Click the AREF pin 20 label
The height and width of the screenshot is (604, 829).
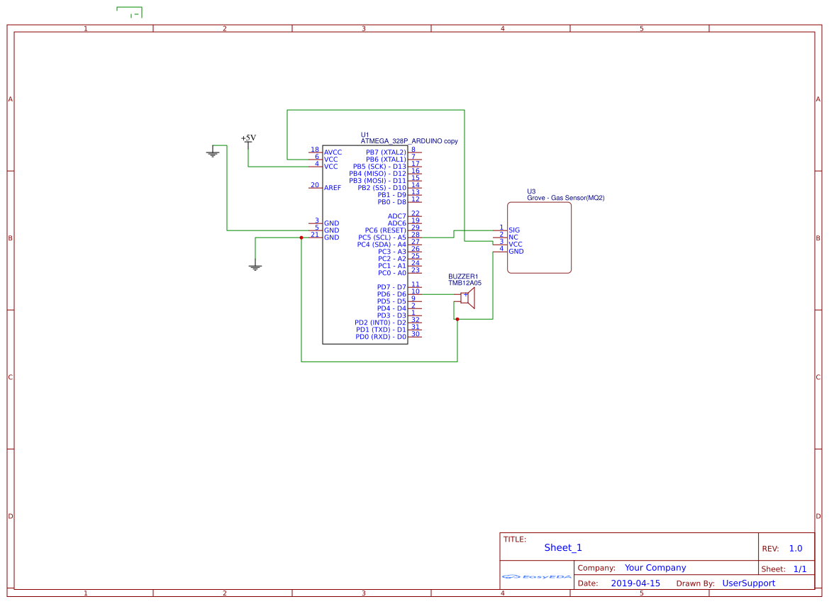(x=313, y=185)
